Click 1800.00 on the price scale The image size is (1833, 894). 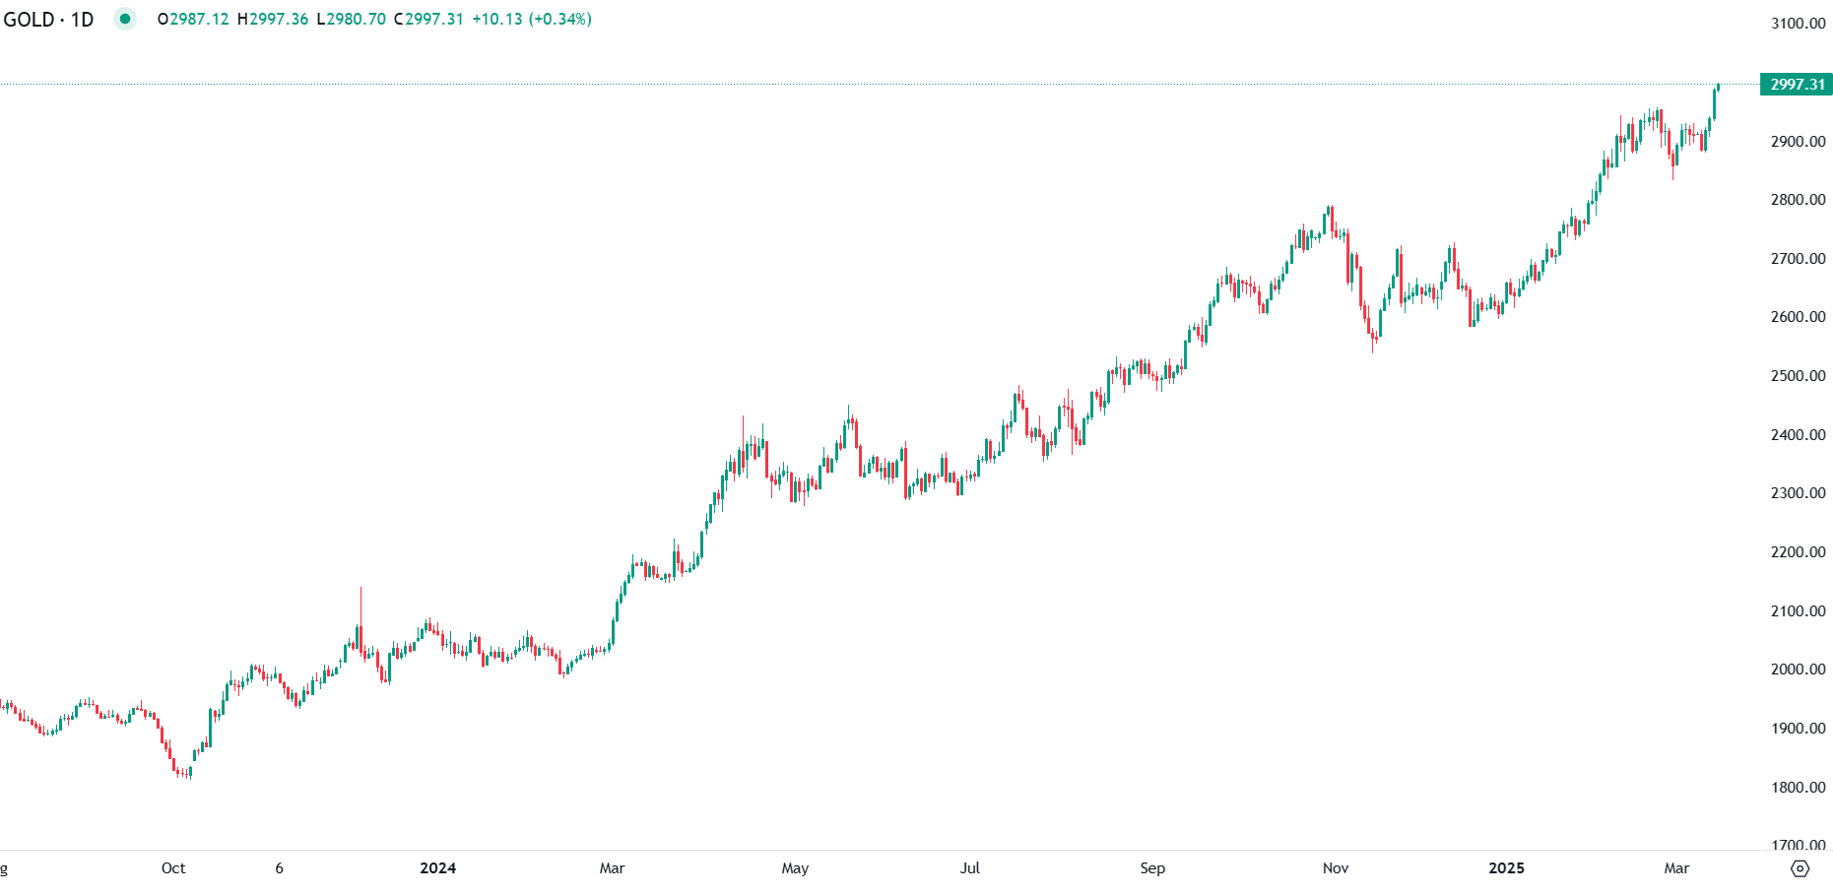click(x=1798, y=788)
